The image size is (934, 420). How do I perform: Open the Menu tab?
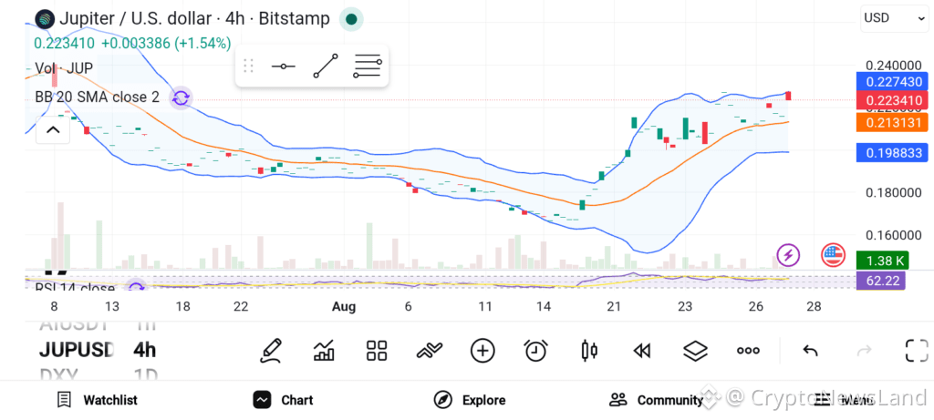[844, 400]
